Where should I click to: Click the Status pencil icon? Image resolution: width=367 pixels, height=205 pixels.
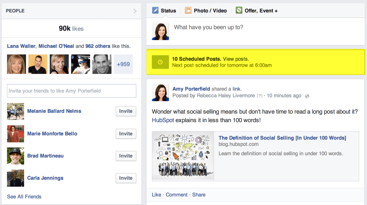tap(155, 10)
